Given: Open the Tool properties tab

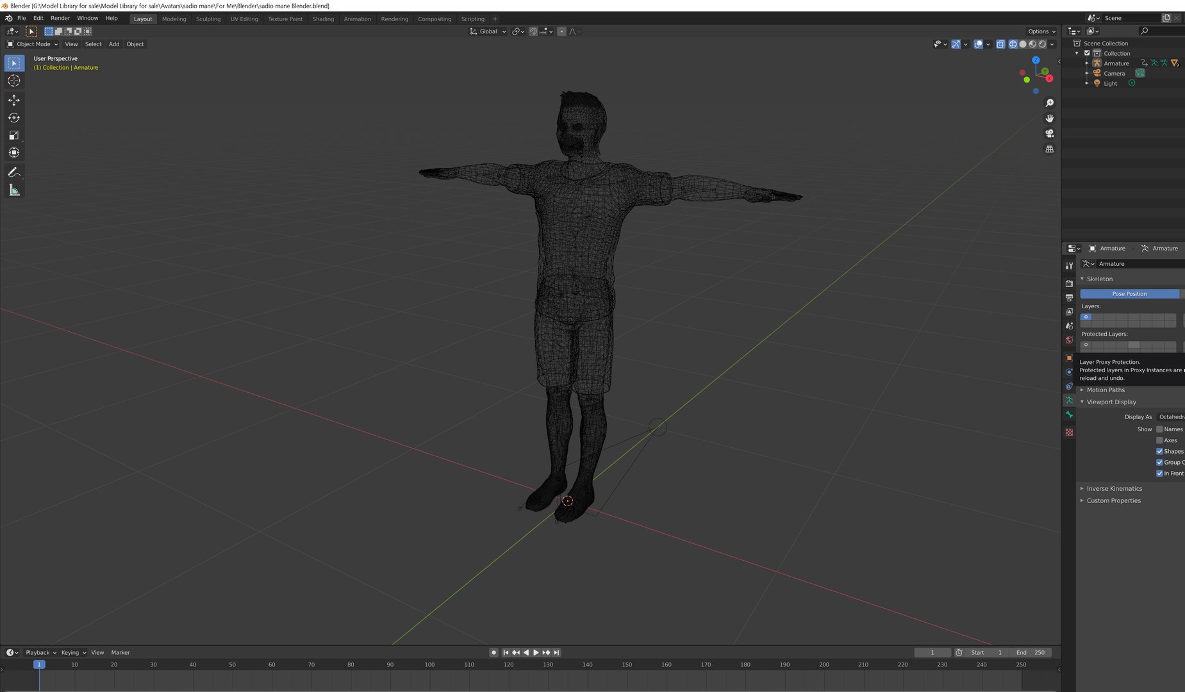Looking at the screenshot, I should point(1069,266).
